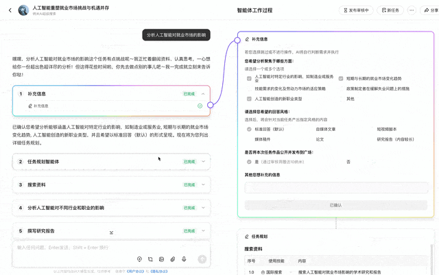Click the microphone voice input icon
This screenshot has width=439, height=275.
click(x=183, y=259)
